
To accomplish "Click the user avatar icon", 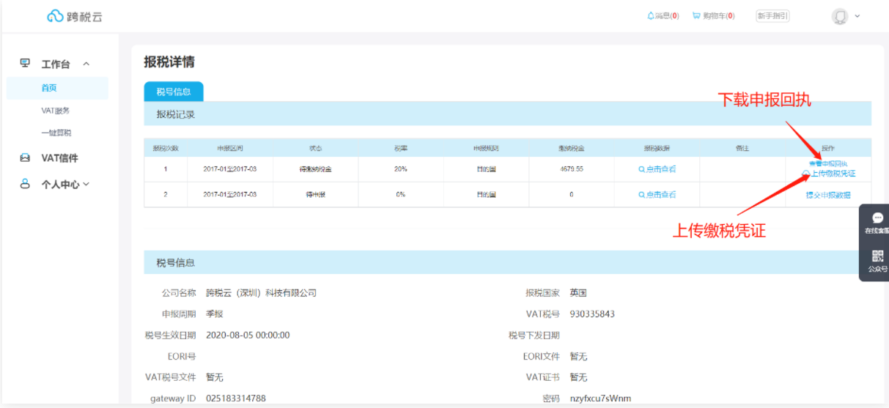I will [x=840, y=16].
